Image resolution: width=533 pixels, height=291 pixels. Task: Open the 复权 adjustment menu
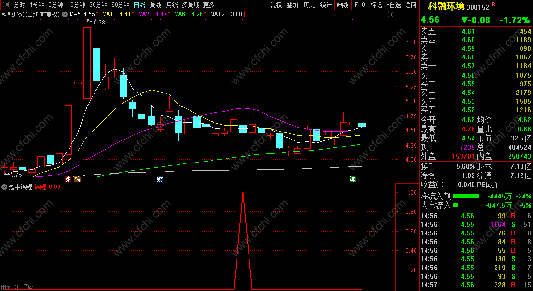pos(276,5)
